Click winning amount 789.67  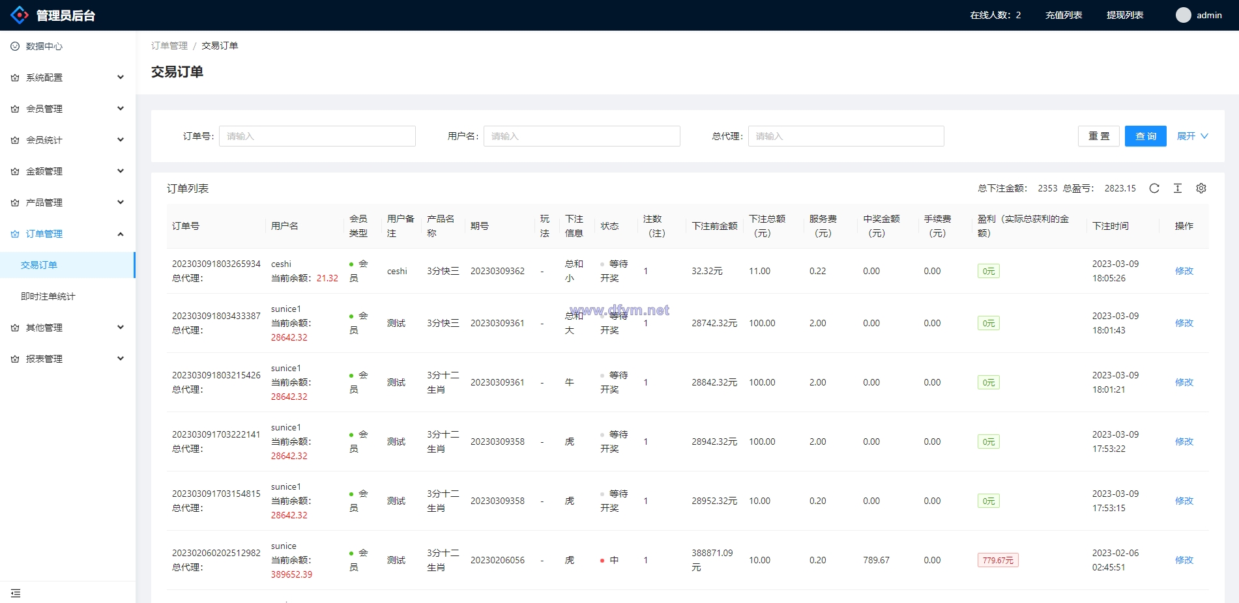pyautogui.click(x=876, y=560)
